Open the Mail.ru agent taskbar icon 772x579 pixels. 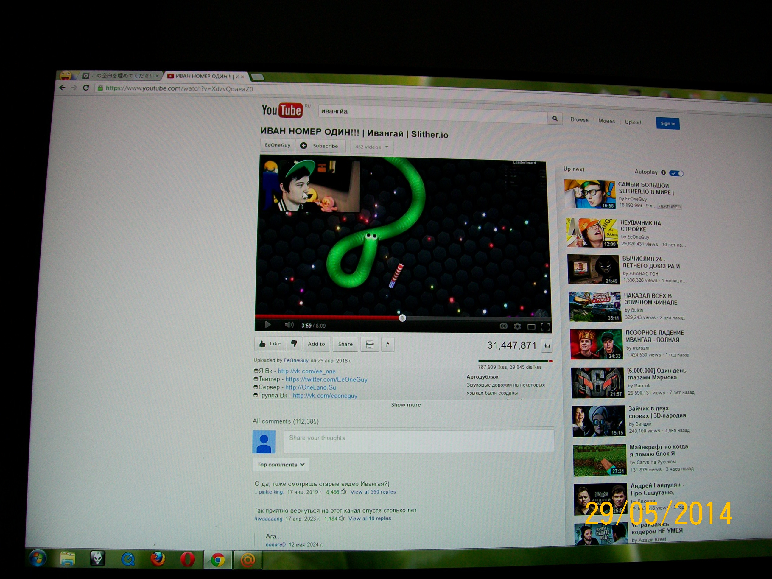click(x=248, y=561)
